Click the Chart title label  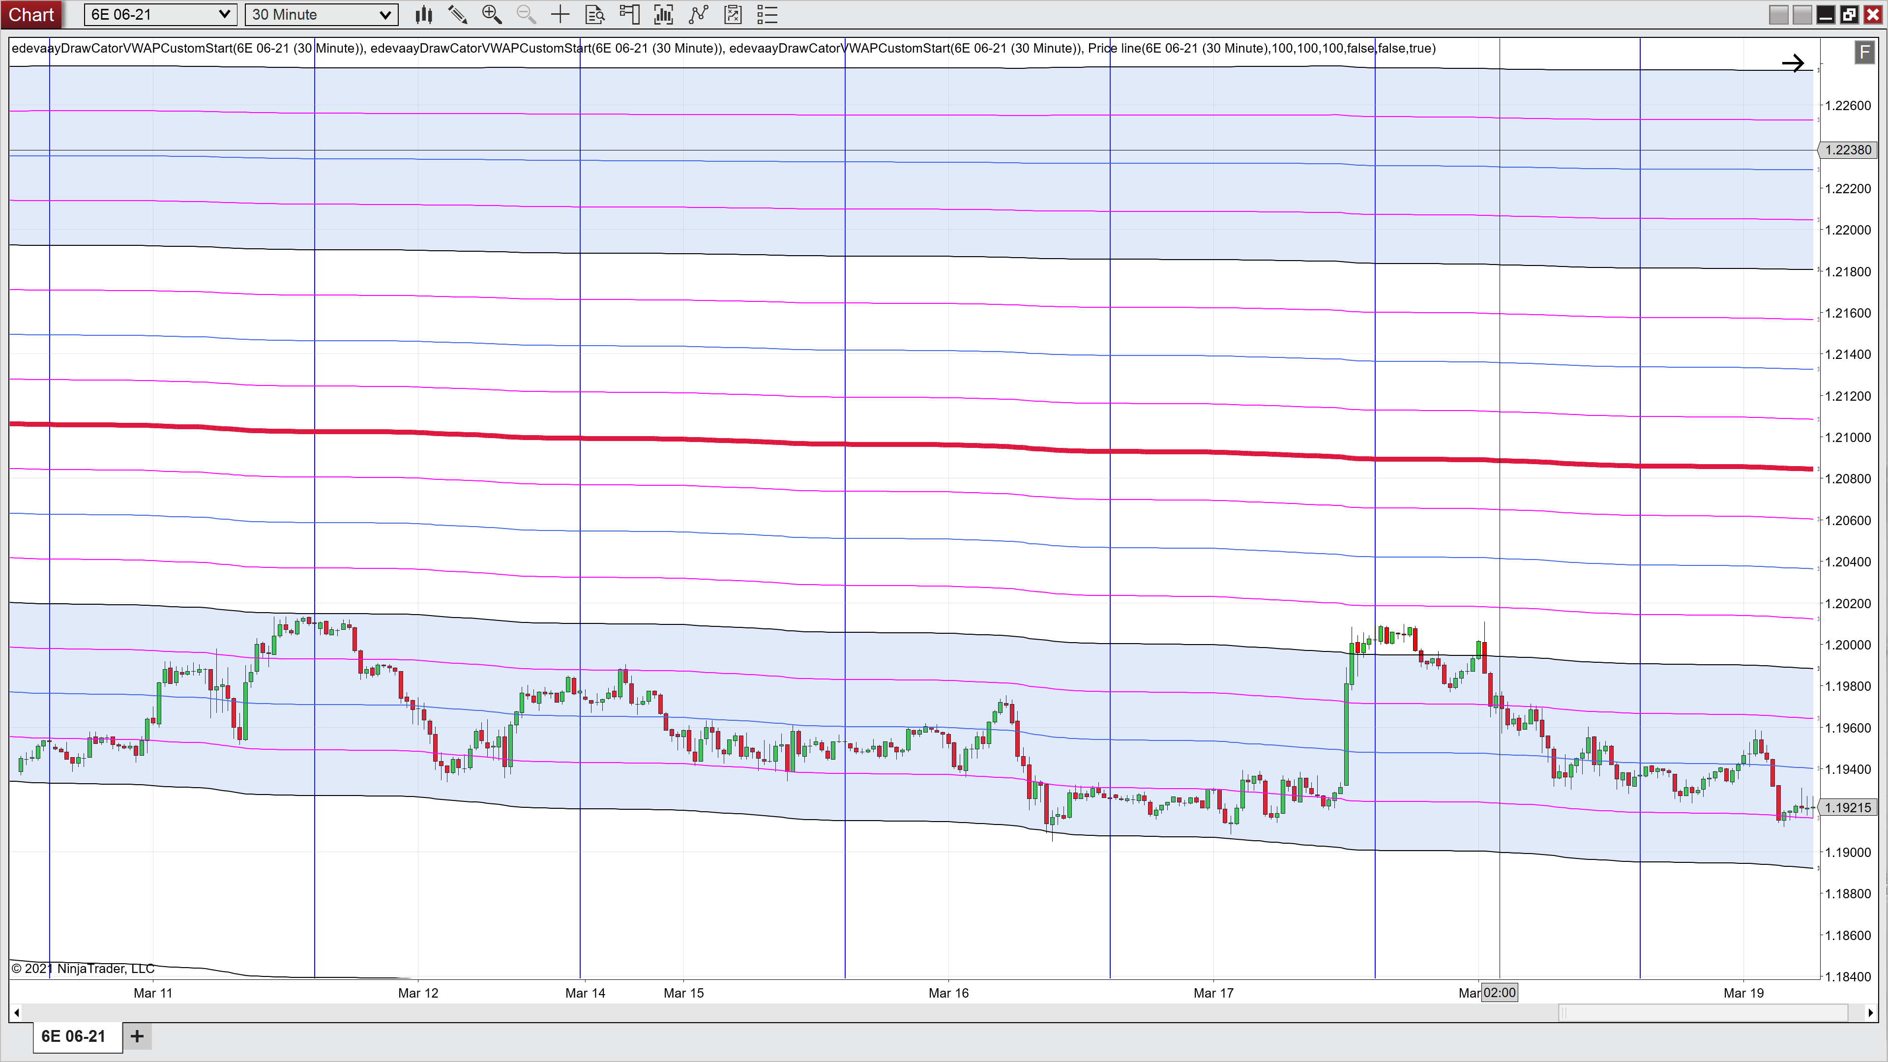click(x=31, y=15)
